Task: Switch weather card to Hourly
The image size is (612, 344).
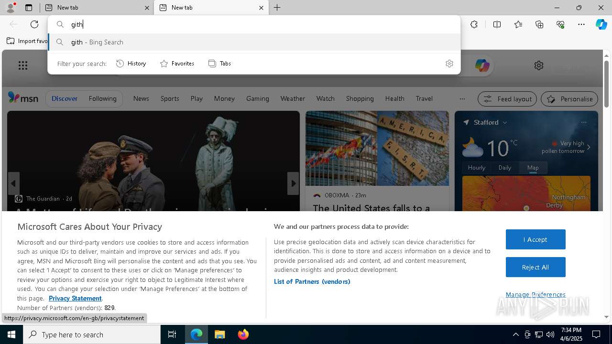Action: click(477, 168)
